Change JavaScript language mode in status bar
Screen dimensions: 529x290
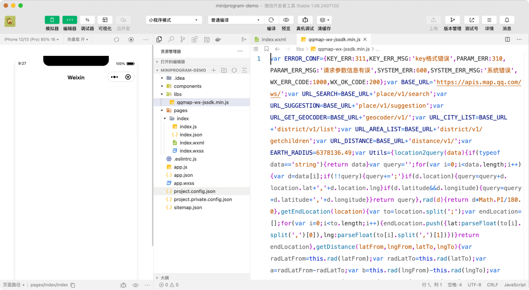515,285
